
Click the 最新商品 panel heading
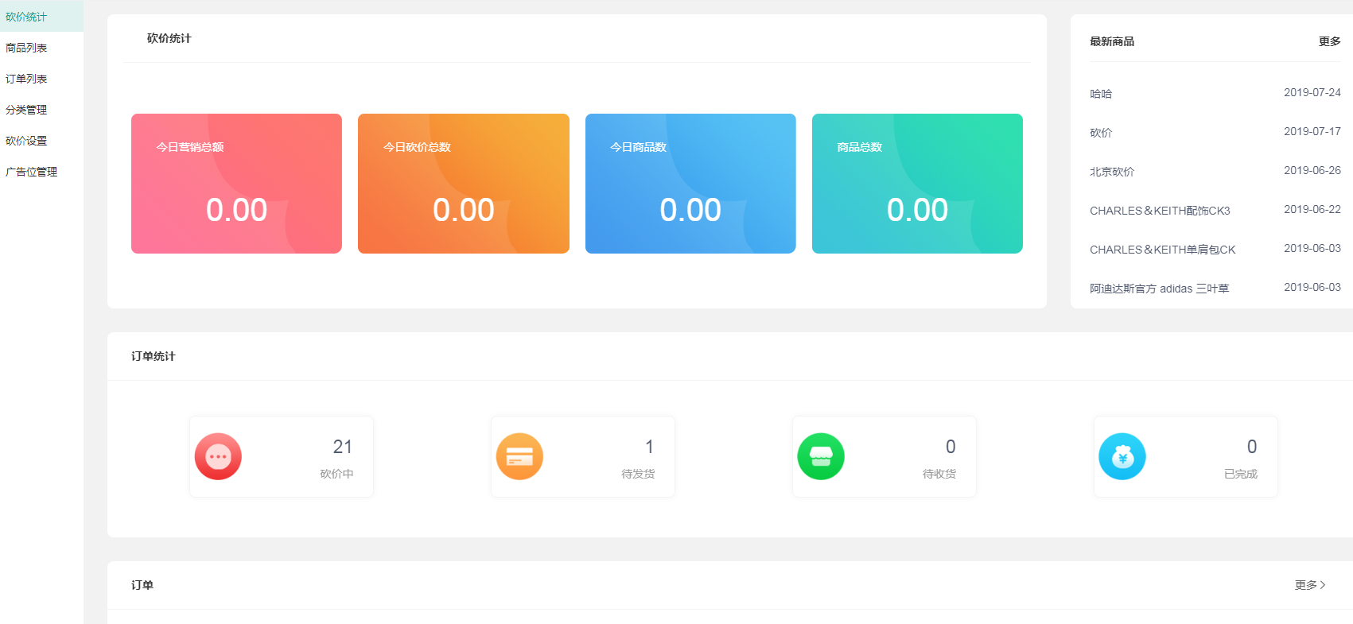[1112, 41]
